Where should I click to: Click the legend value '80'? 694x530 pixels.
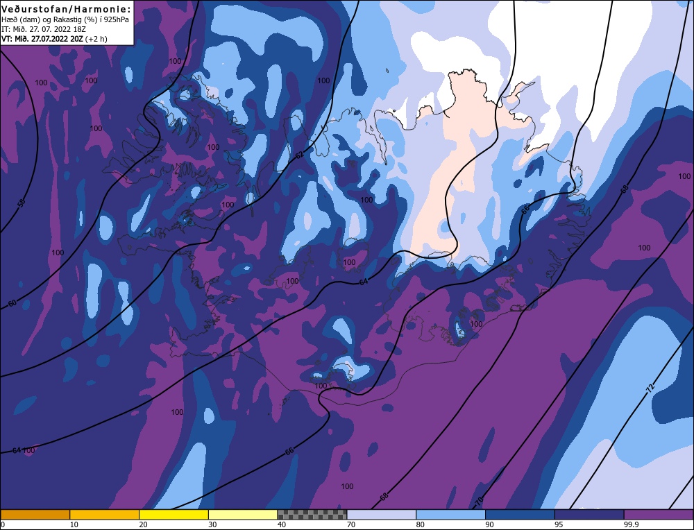tap(421, 524)
